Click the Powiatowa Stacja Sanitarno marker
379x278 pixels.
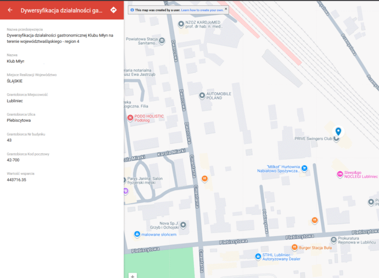coord(162,41)
